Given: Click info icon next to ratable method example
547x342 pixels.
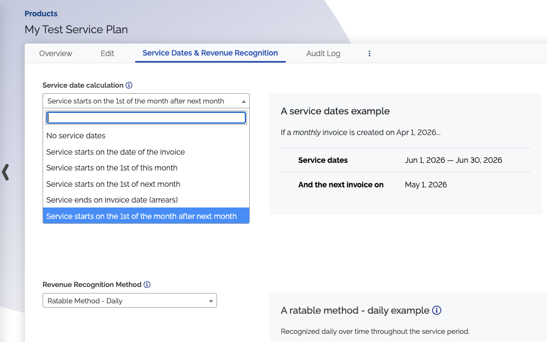Looking at the screenshot, I should (x=436, y=310).
